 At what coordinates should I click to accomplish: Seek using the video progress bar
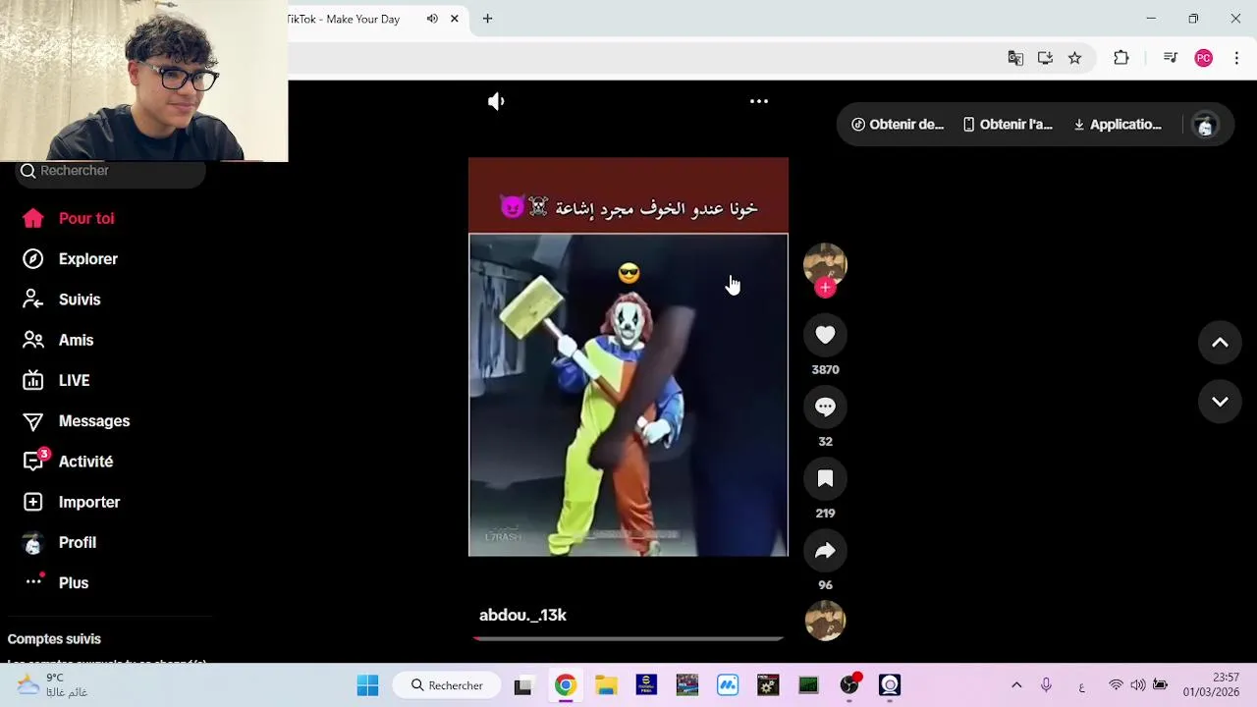tap(628, 638)
